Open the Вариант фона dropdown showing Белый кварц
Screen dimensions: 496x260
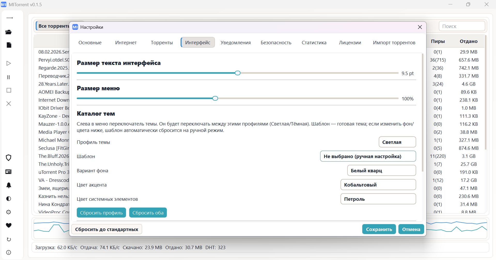tap(381, 170)
